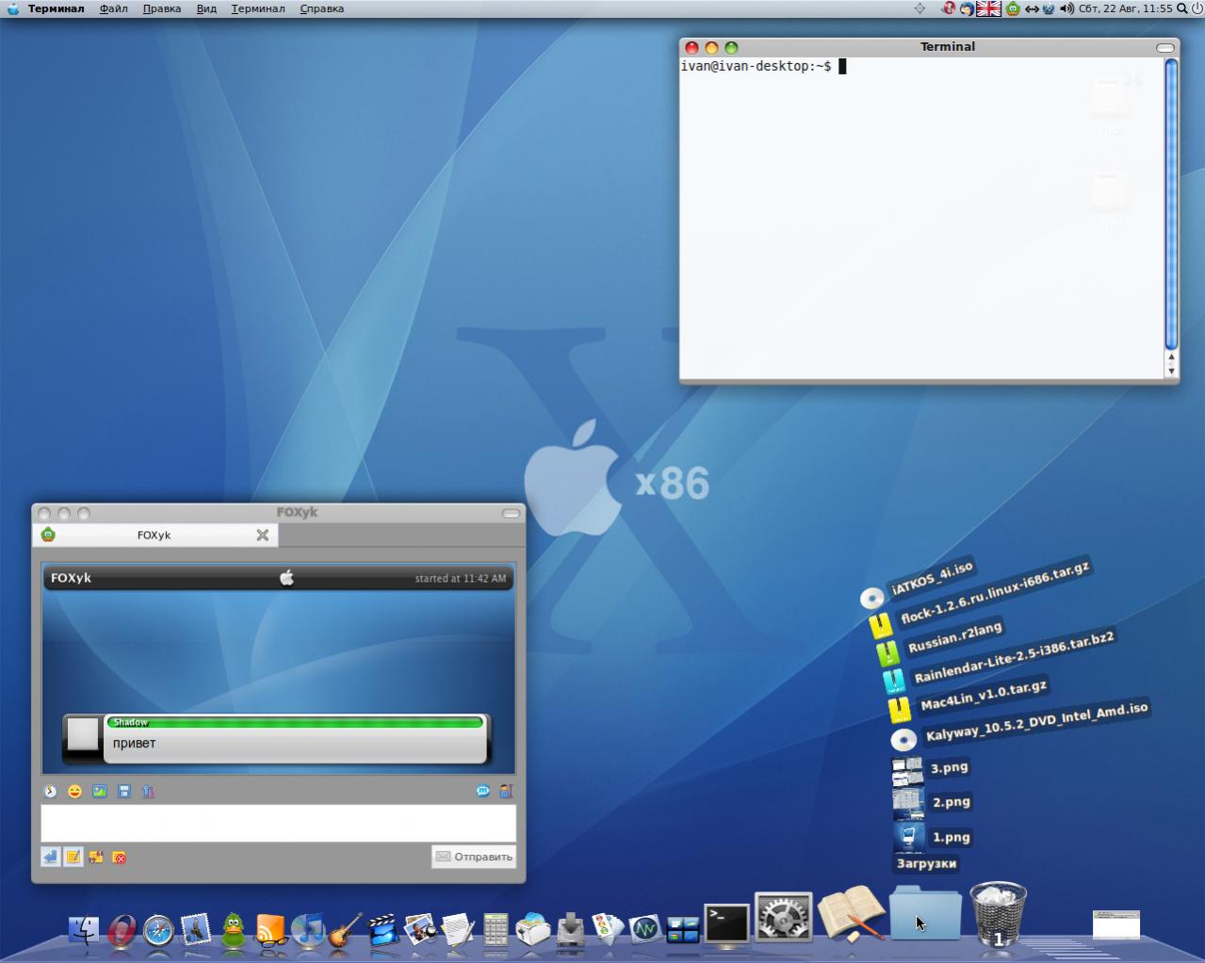Launch the guitar GarageBand icon in dock

345,930
